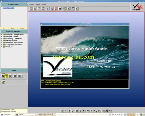Expand the Initial Solution tree node

[x=1, y=41]
